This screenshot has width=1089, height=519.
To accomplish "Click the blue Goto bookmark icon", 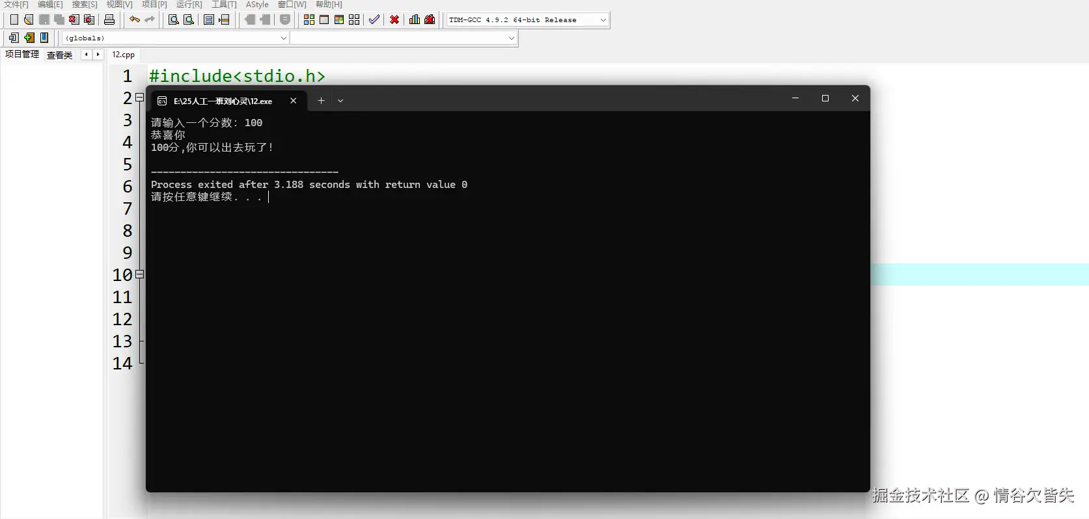I will coord(44,38).
